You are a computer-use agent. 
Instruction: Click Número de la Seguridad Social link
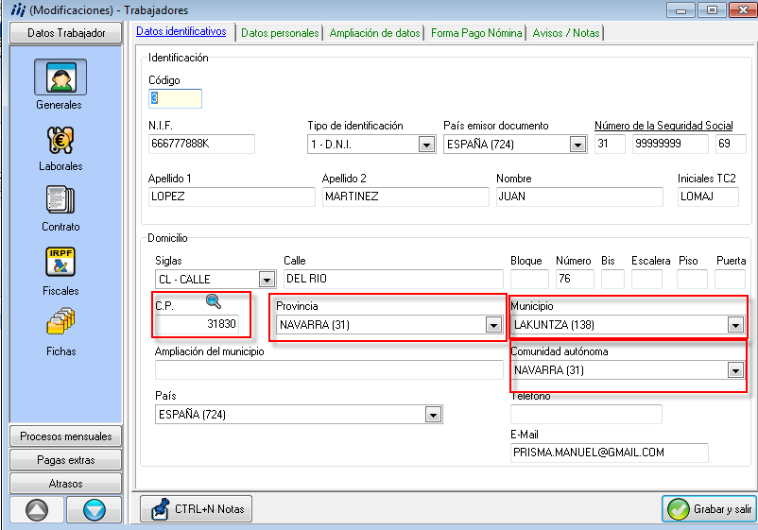pyautogui.click(x=663, y=126)
